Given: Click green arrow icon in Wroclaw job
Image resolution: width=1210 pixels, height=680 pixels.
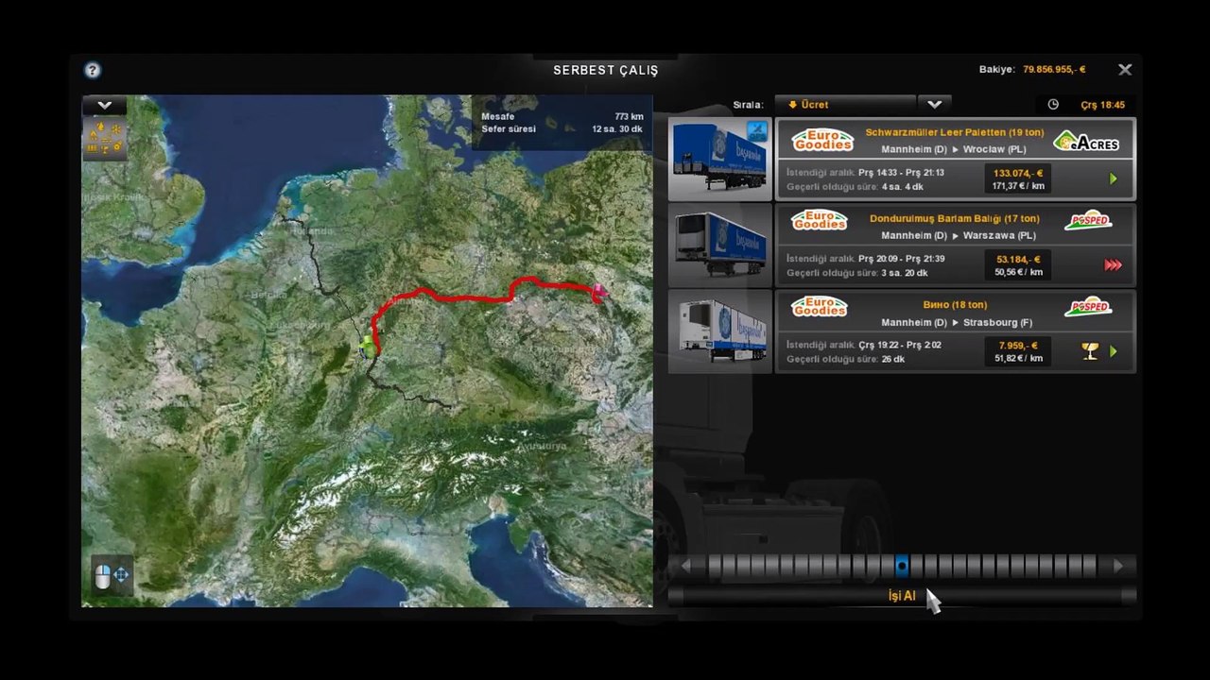Looking at the screenshot, I should coord(1113,178).
